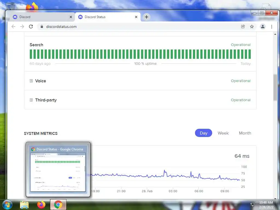Image resolution: width=280 pixels, height=210 pixels.
Task: Bookmark this page with the star icon
Action: (x=252, y=27)
